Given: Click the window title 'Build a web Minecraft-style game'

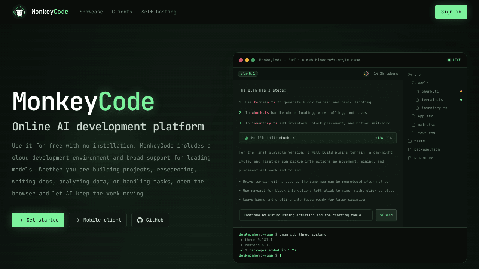Looking at the screenshot, I should 324,60.
